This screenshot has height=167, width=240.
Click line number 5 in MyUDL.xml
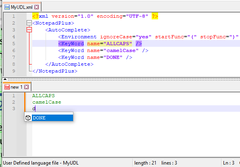pos(14,44)
